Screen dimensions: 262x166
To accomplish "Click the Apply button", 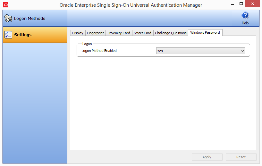I will (207, 157).
